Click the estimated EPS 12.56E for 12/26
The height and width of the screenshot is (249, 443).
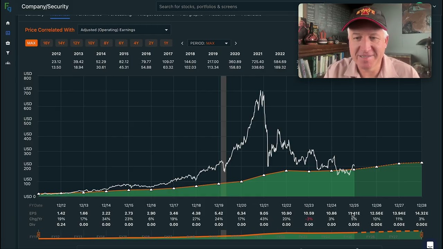377,213
